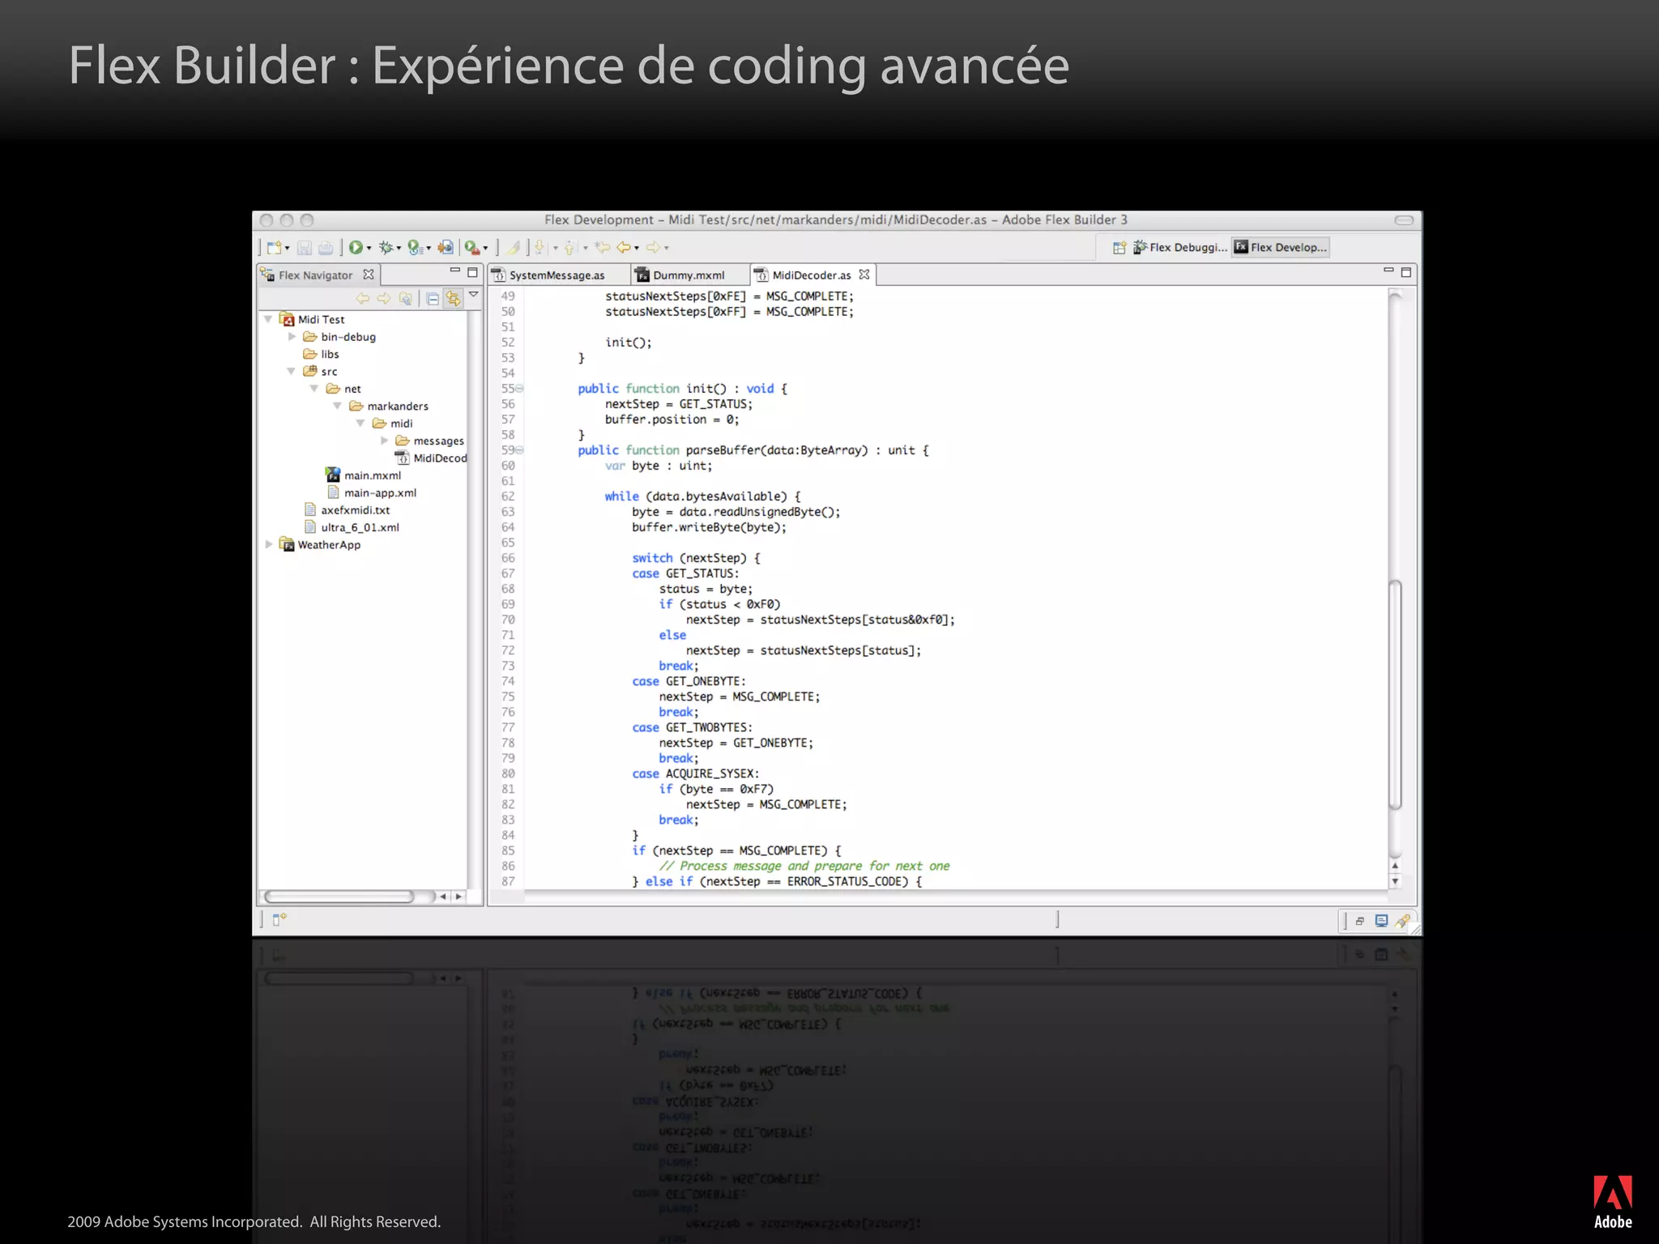Click the Save toolbar icon
This screenshot has width=1659, height=1244.
[305, 248]
